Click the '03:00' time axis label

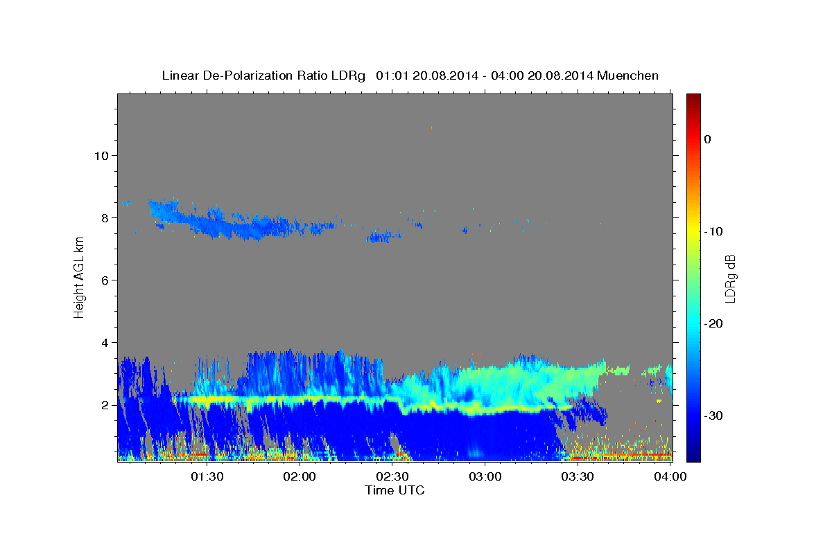(486, 477)
